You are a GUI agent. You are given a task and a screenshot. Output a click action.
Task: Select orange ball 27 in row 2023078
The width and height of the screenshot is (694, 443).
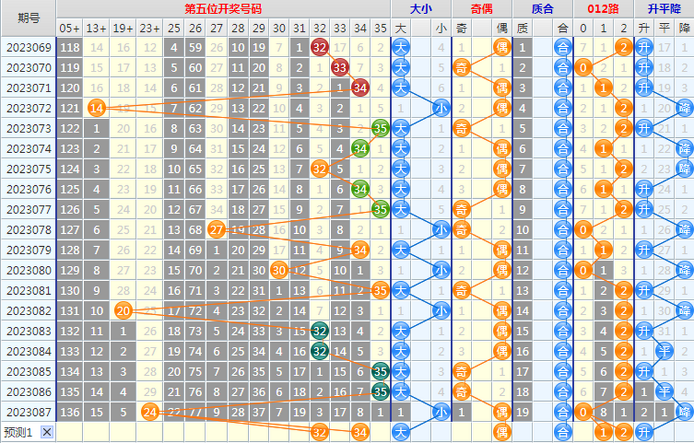[x=216, y=230]
